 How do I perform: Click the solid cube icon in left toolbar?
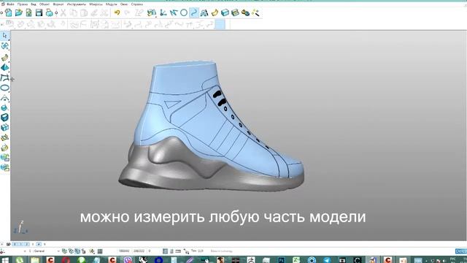coord(5,118)
